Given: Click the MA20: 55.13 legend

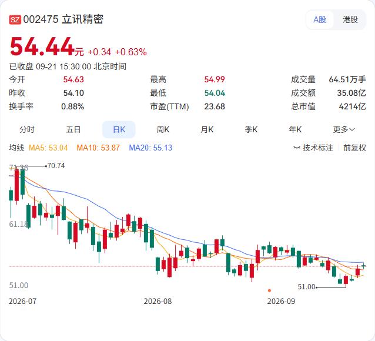Looking at the screenshot, I should (x=150, y=148).
